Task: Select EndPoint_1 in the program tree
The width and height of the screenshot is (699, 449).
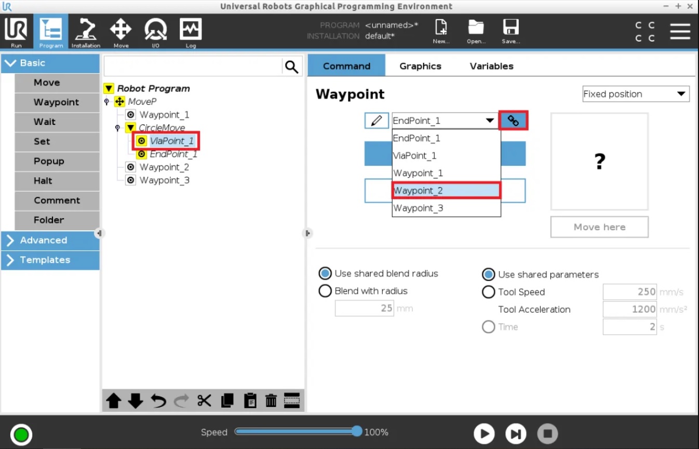Action: point(173,154)
